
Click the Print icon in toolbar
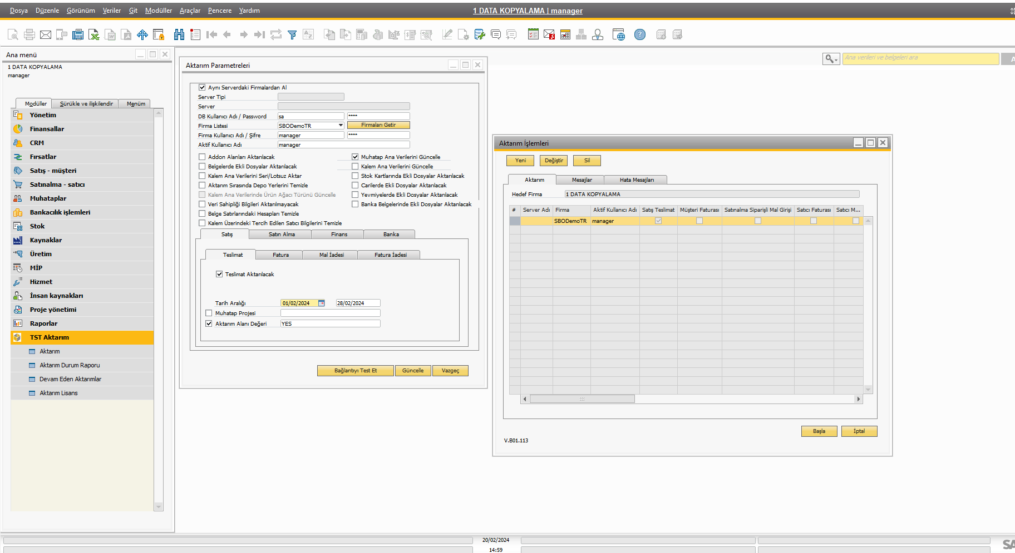(x=29, y=35)
